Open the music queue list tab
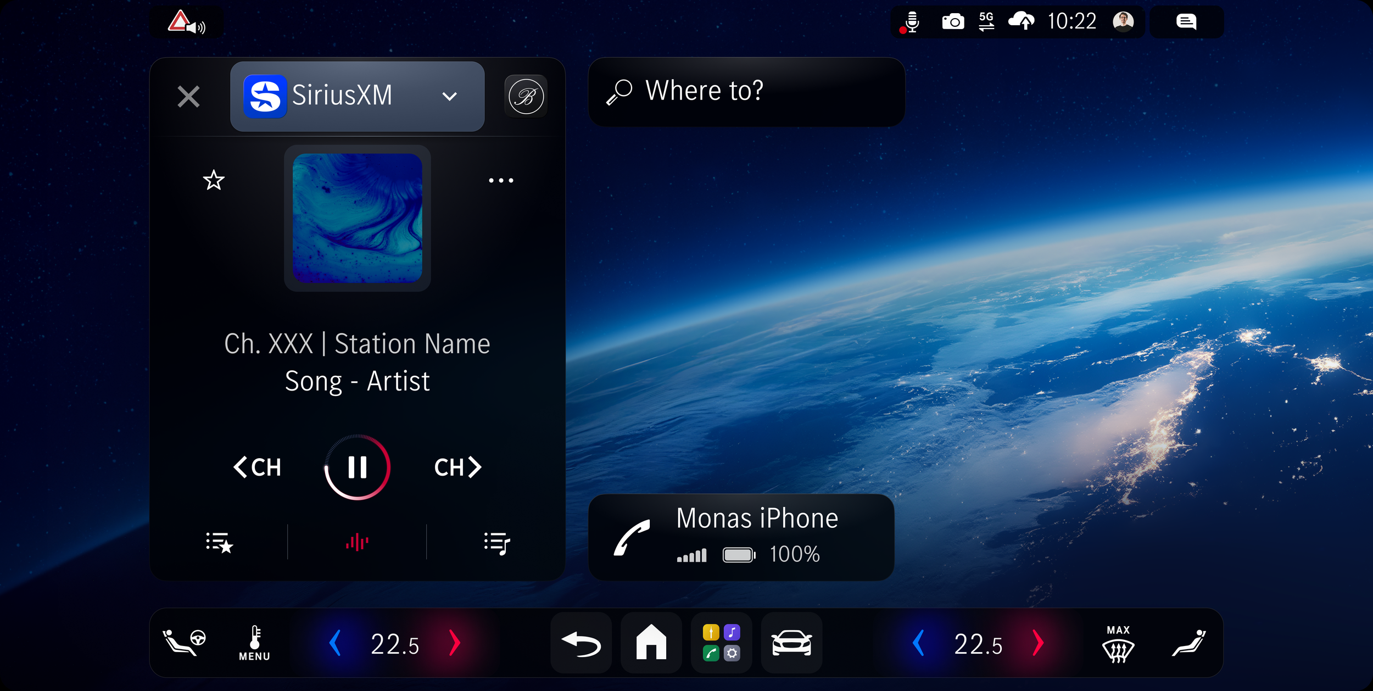This screenshot has width=1373, height=691. click(x=497, y=543)
